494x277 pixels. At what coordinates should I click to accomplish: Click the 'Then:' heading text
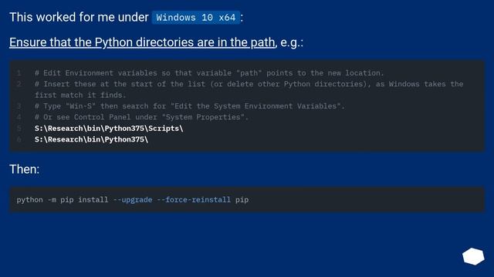click(x=24, y=169)
